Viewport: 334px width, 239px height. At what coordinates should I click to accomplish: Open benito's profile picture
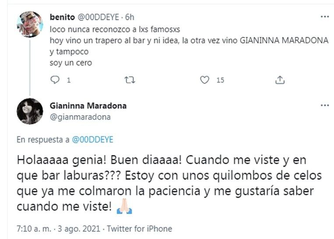pos(30,24)
